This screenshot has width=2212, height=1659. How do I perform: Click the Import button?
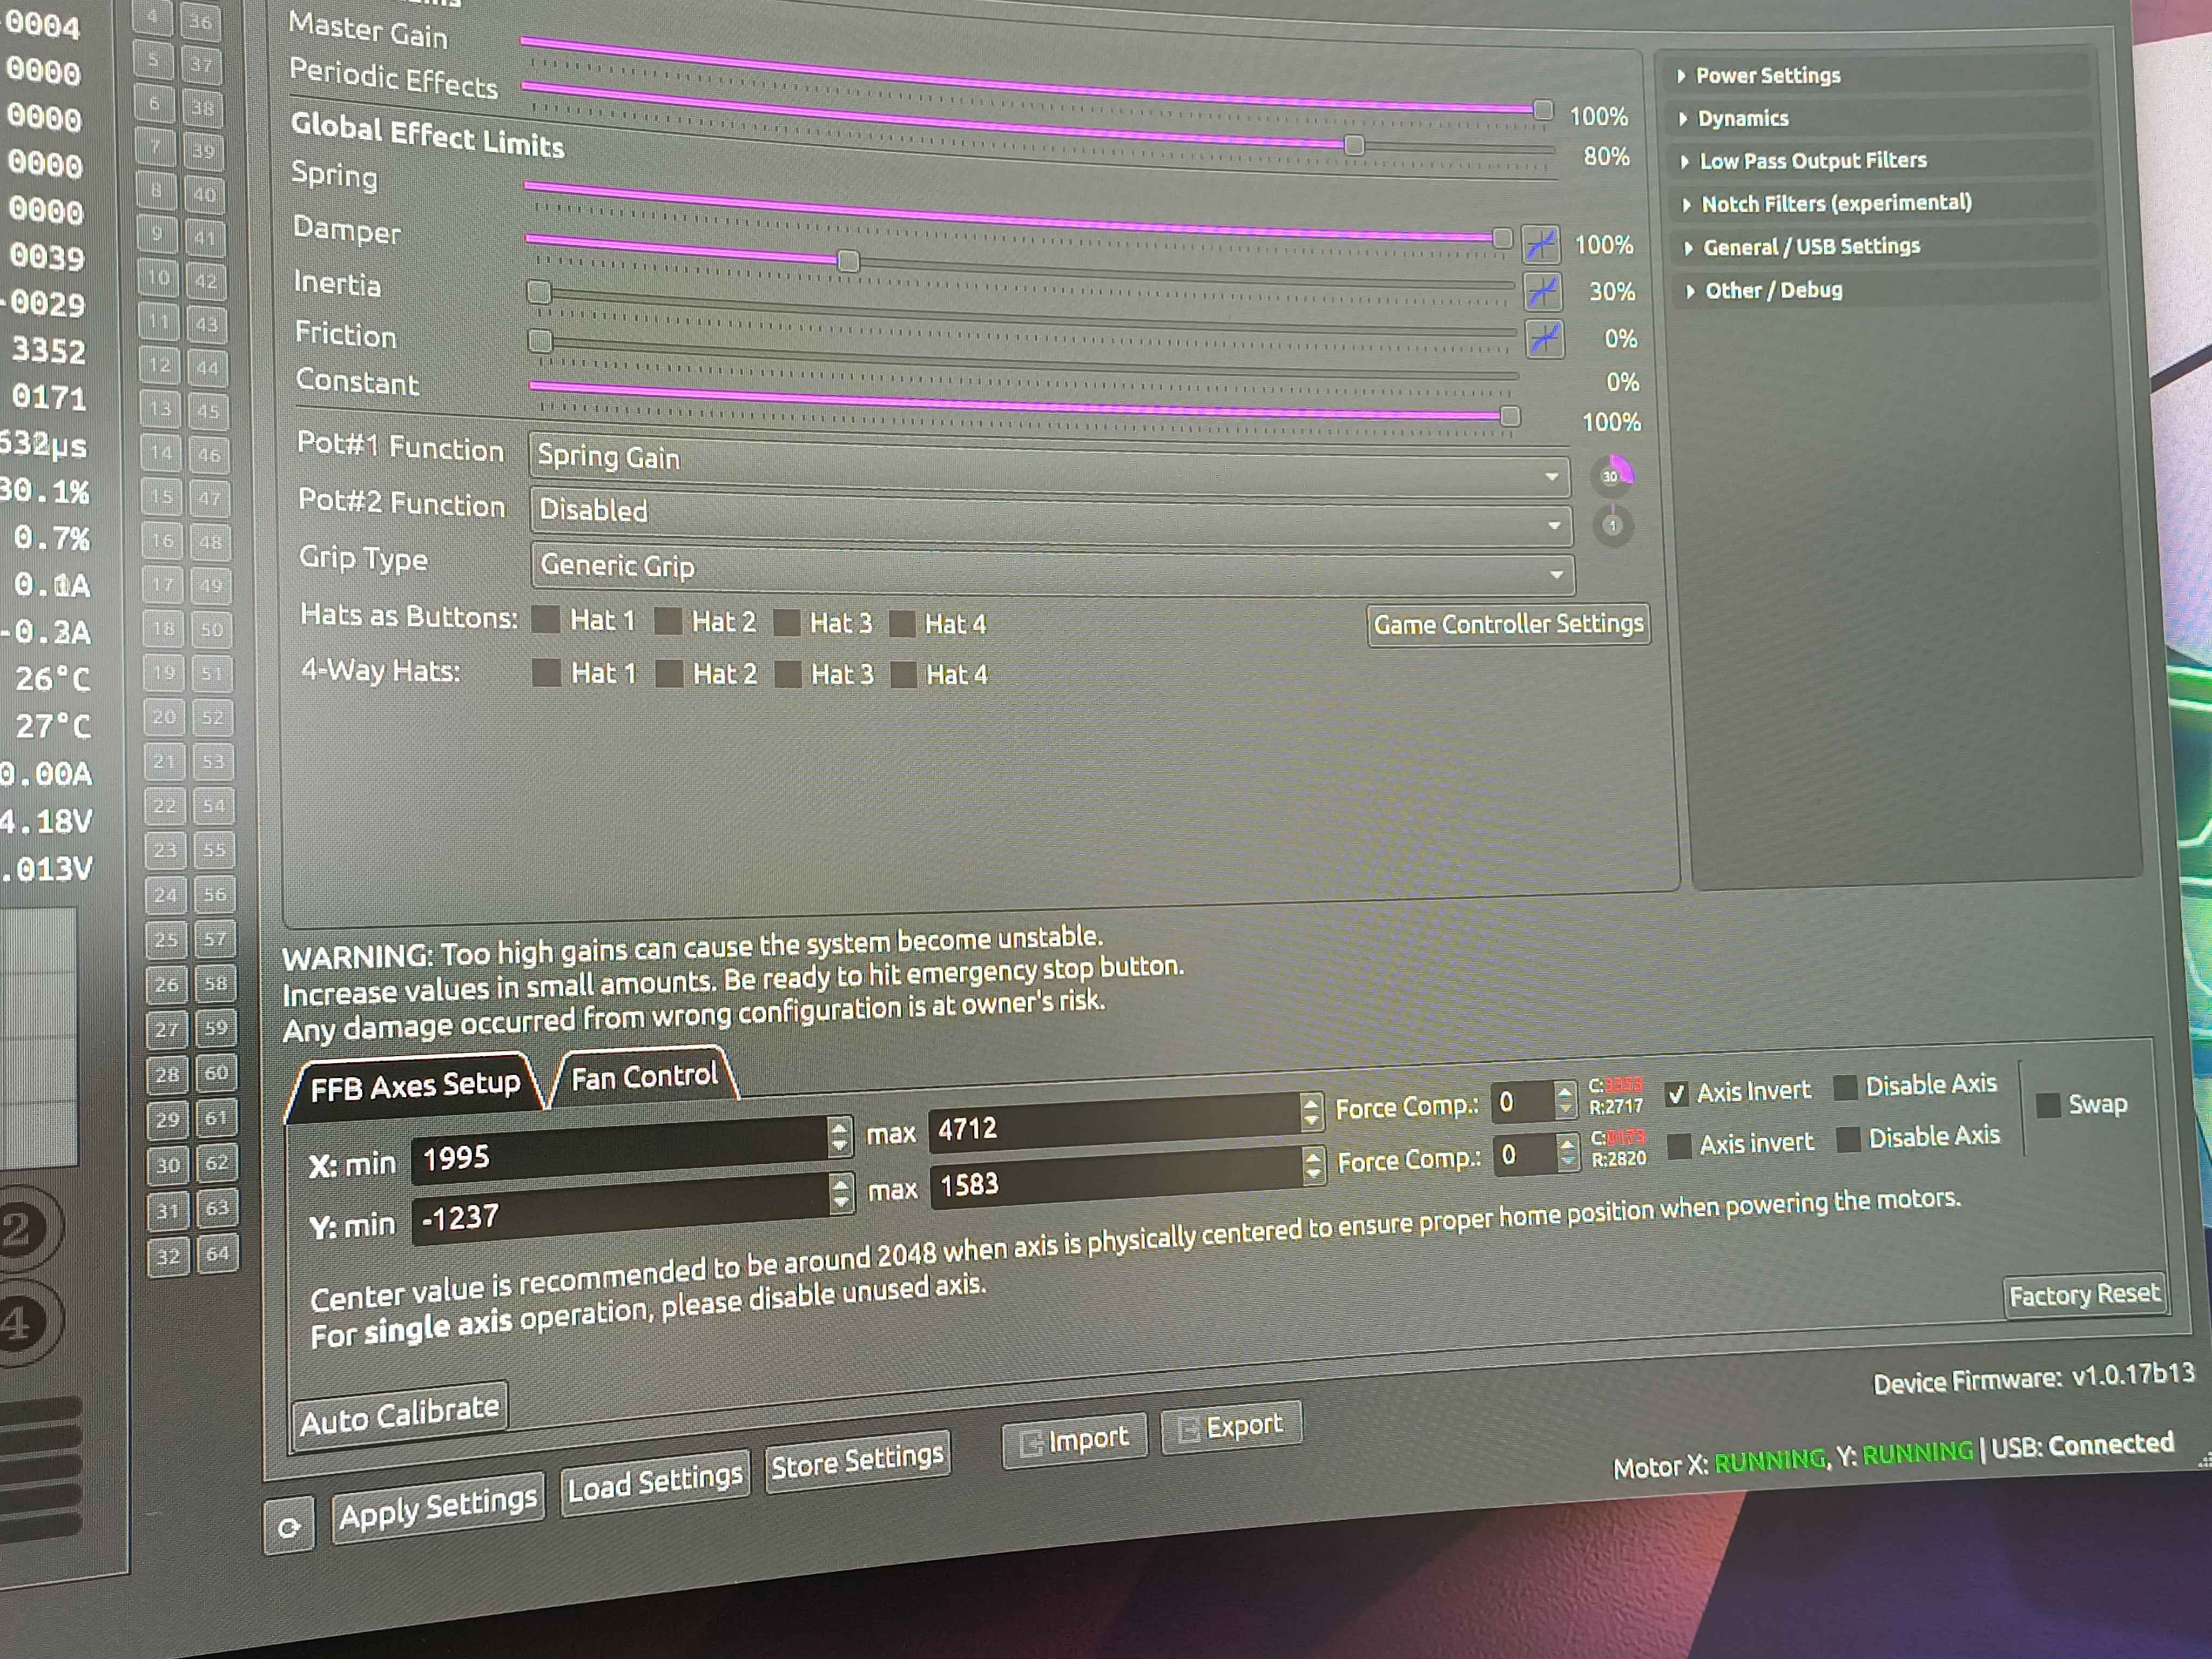click(1074, 1440)
